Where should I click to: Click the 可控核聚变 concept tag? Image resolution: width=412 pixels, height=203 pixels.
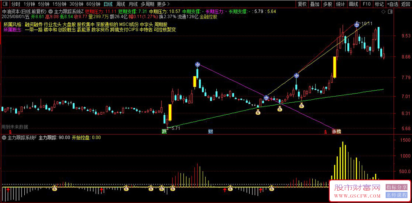[164, 30]
